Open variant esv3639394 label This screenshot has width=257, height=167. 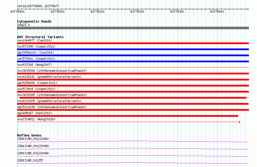[x=52, y=71]
